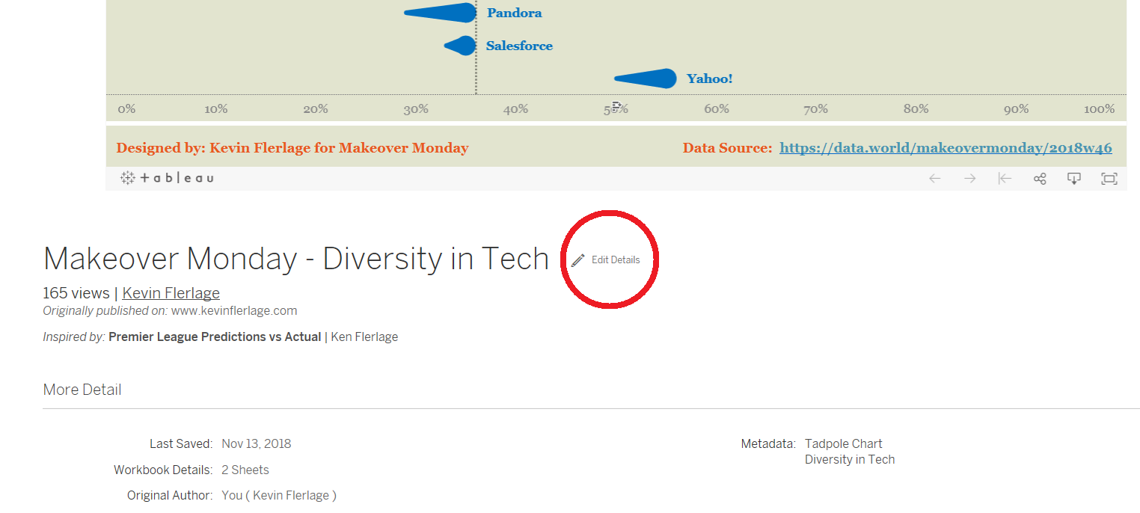Image resolution: width=1140 pixels, height=513 pixels.
Task: Click the 165 views text
Action: pyautogui.click(x=76, y=293)
